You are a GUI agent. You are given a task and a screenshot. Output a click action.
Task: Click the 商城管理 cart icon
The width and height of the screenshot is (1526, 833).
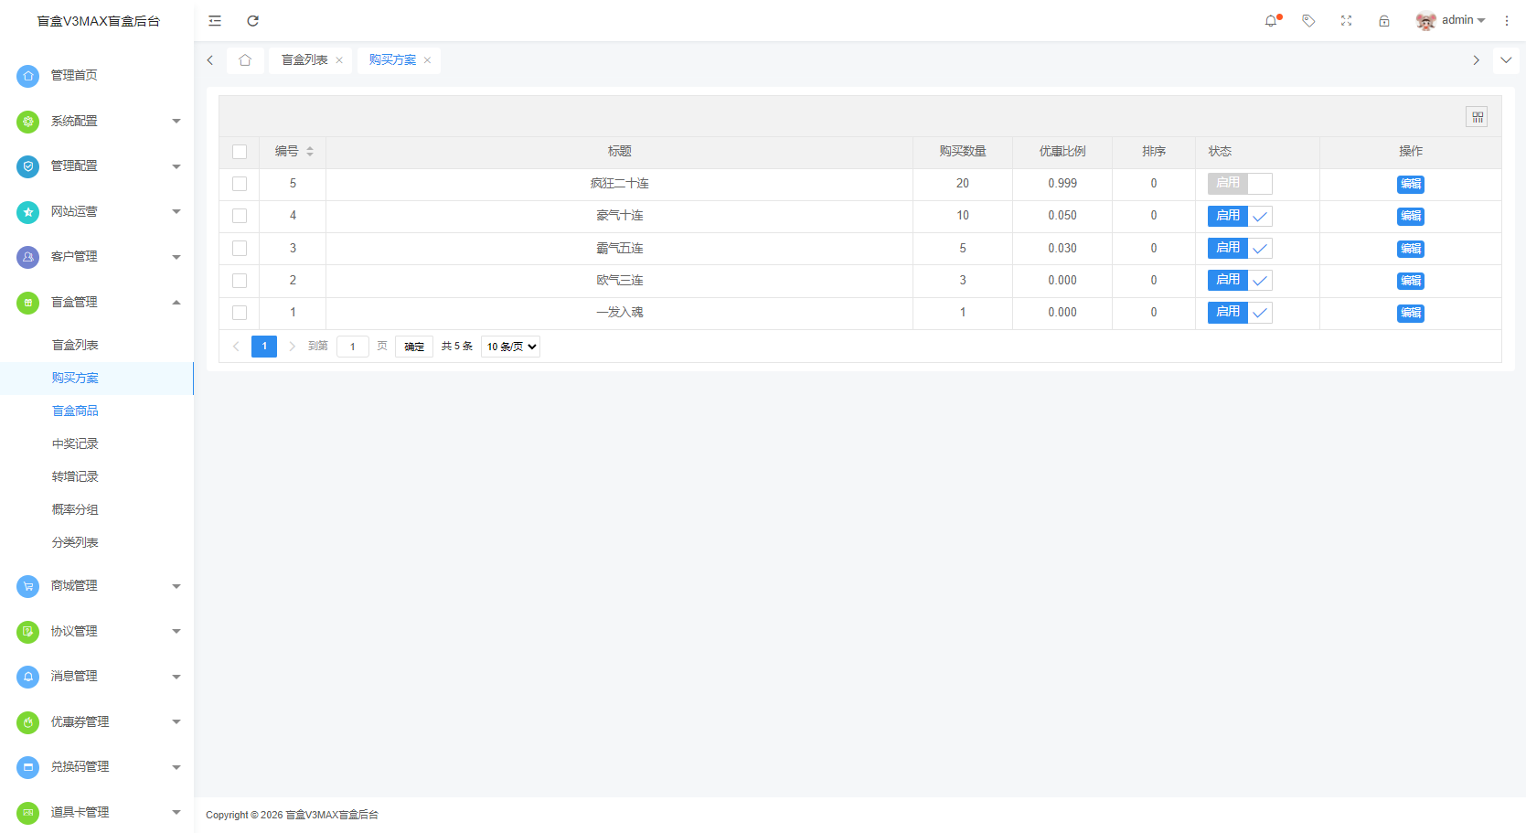pyautogui.click(x=28, y=586)
